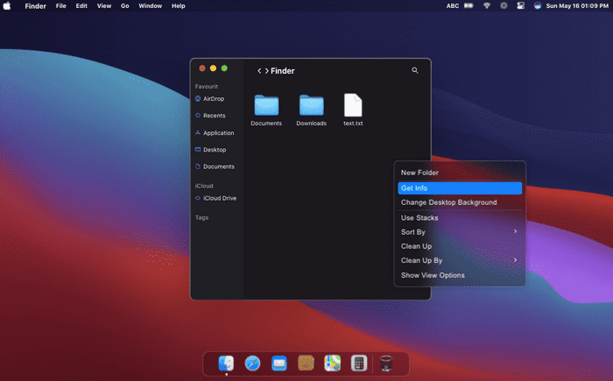Click the gear icon in menu bar

tap(504, 6)
